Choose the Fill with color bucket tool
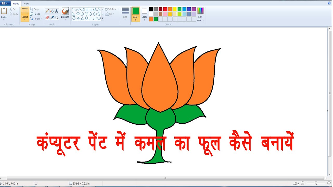Viewport: 333px width, 187px height. (x=52, y=11)
